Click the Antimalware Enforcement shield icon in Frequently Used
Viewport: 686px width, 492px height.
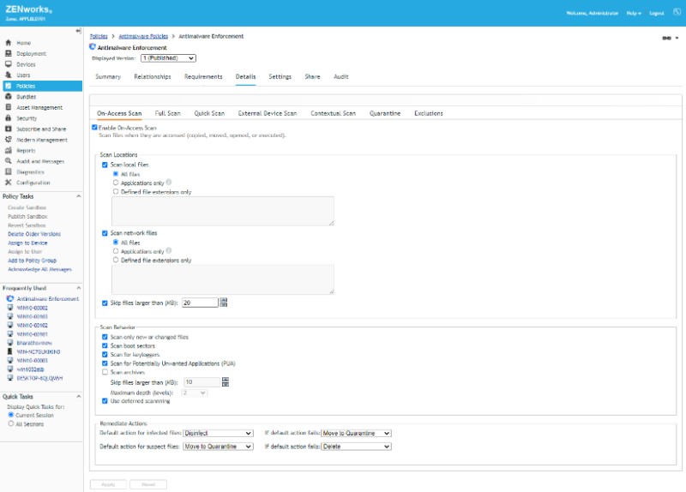tap(10, 298)
